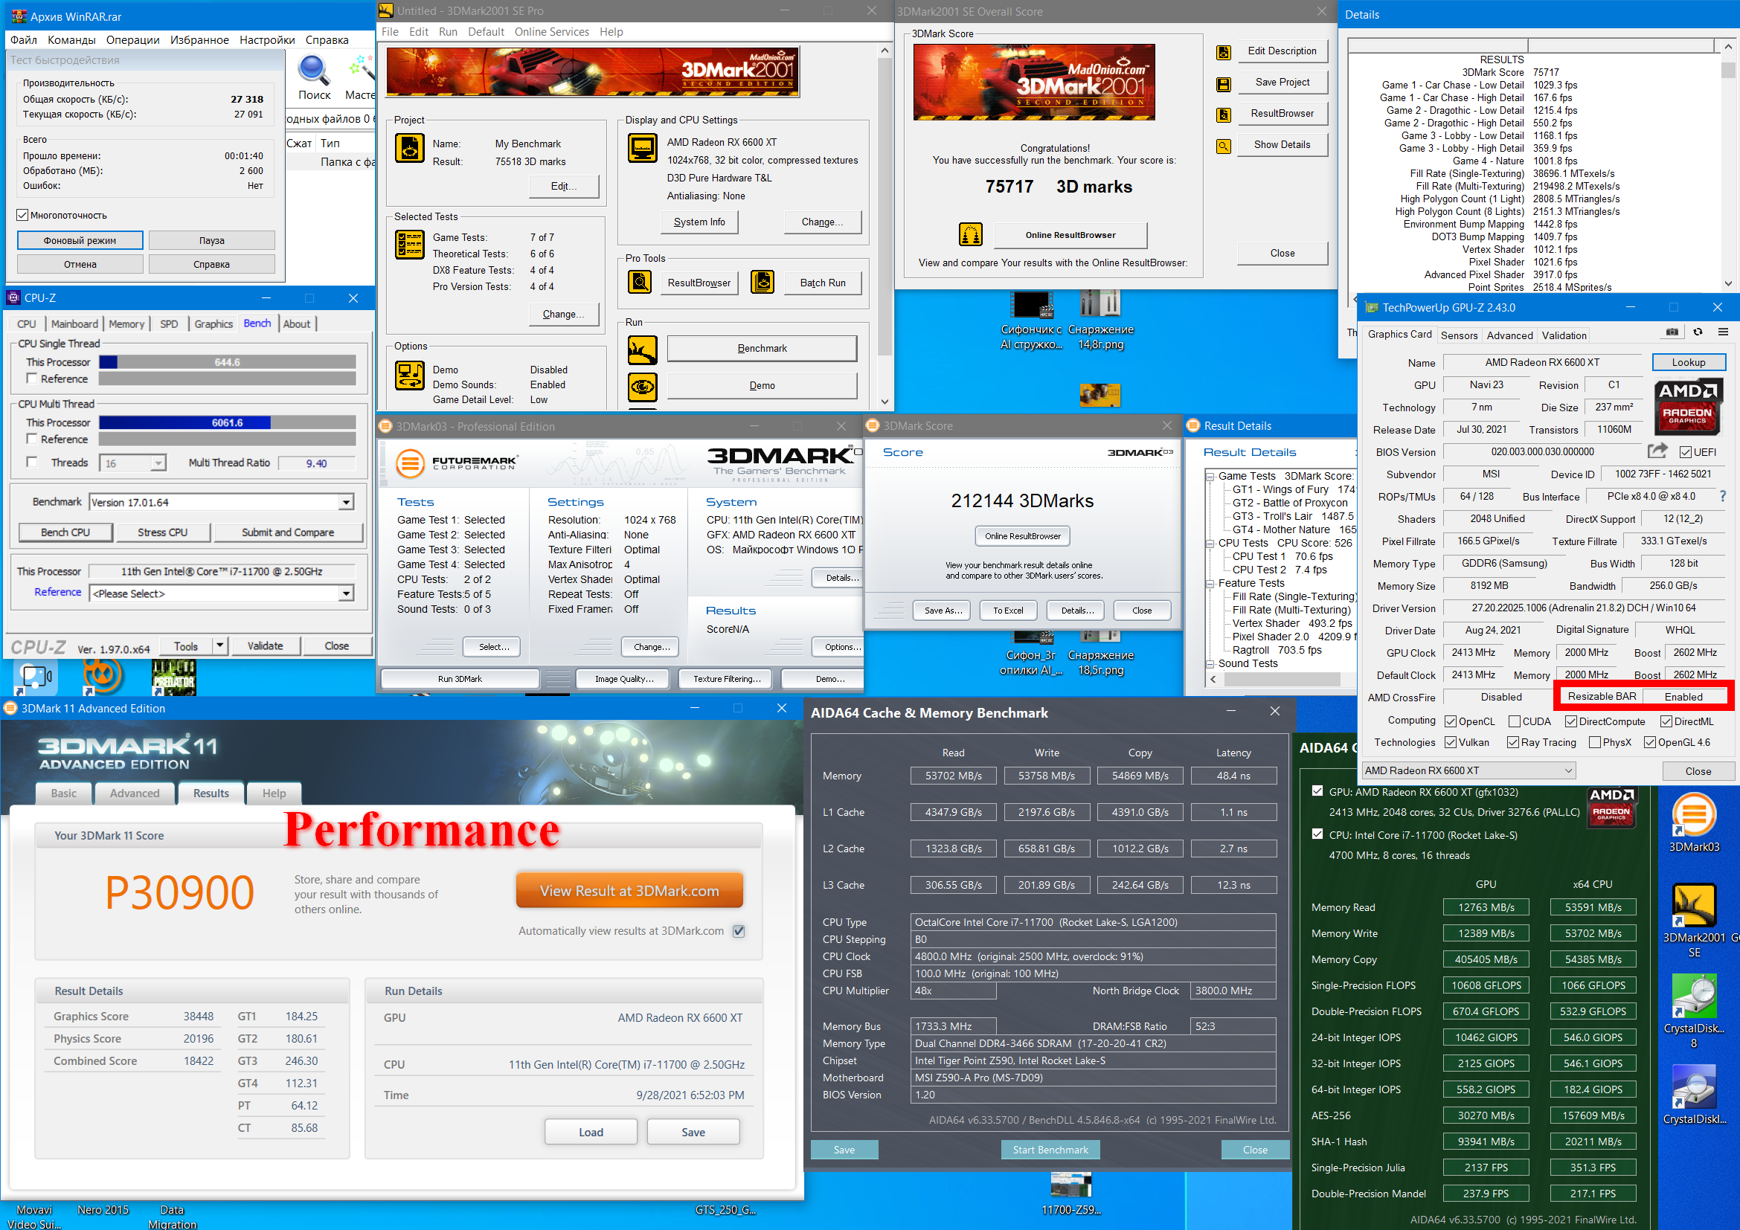Viewport: 1740px width, 1230px height.
Task: Click the ResultBrowser magnifier icon under Pro Tools
Action: pyautogui.click(x=640, y=283)
